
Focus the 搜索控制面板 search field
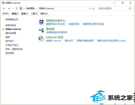click(113, 9)
